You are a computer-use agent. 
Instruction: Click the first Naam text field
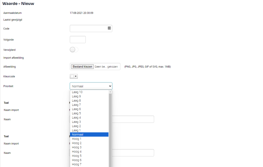click(133, 119)
